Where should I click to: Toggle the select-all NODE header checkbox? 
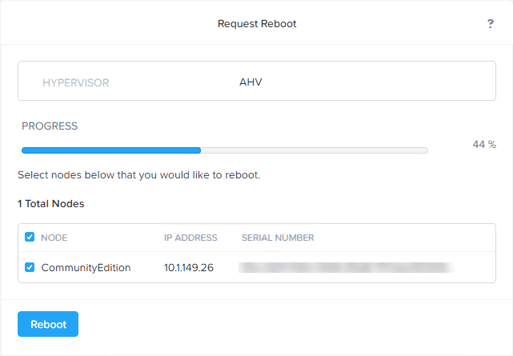coord(30,238)
